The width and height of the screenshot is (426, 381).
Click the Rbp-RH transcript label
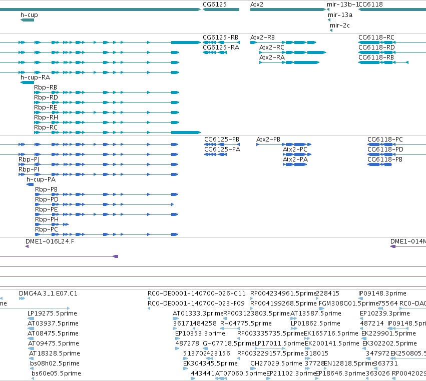pyautogui.click(x=46, y=117)
